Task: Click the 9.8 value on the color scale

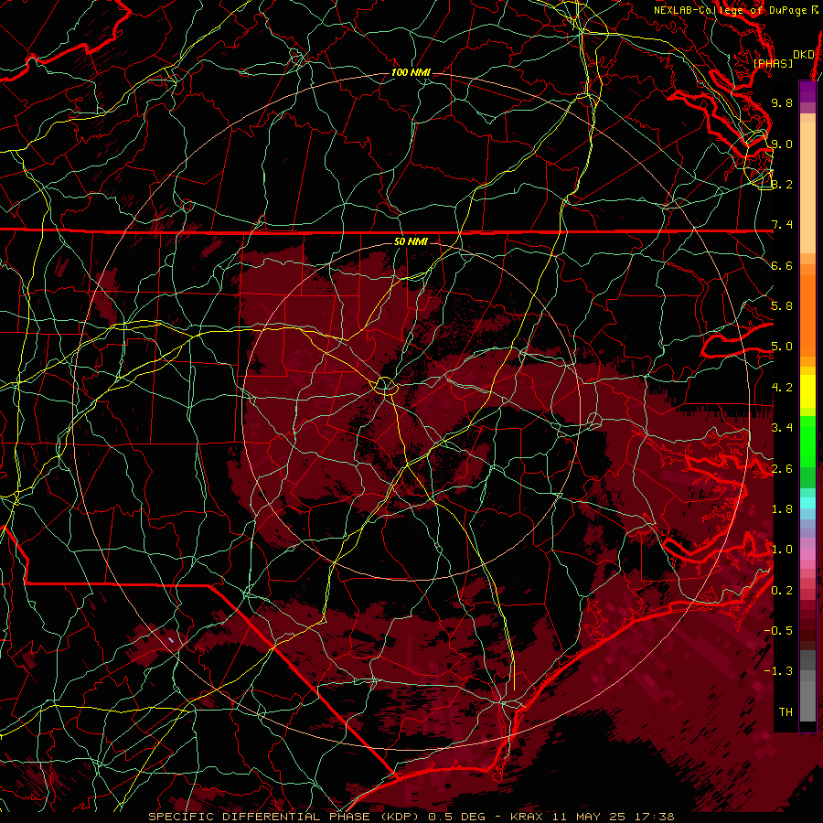Action: (782, 102)
